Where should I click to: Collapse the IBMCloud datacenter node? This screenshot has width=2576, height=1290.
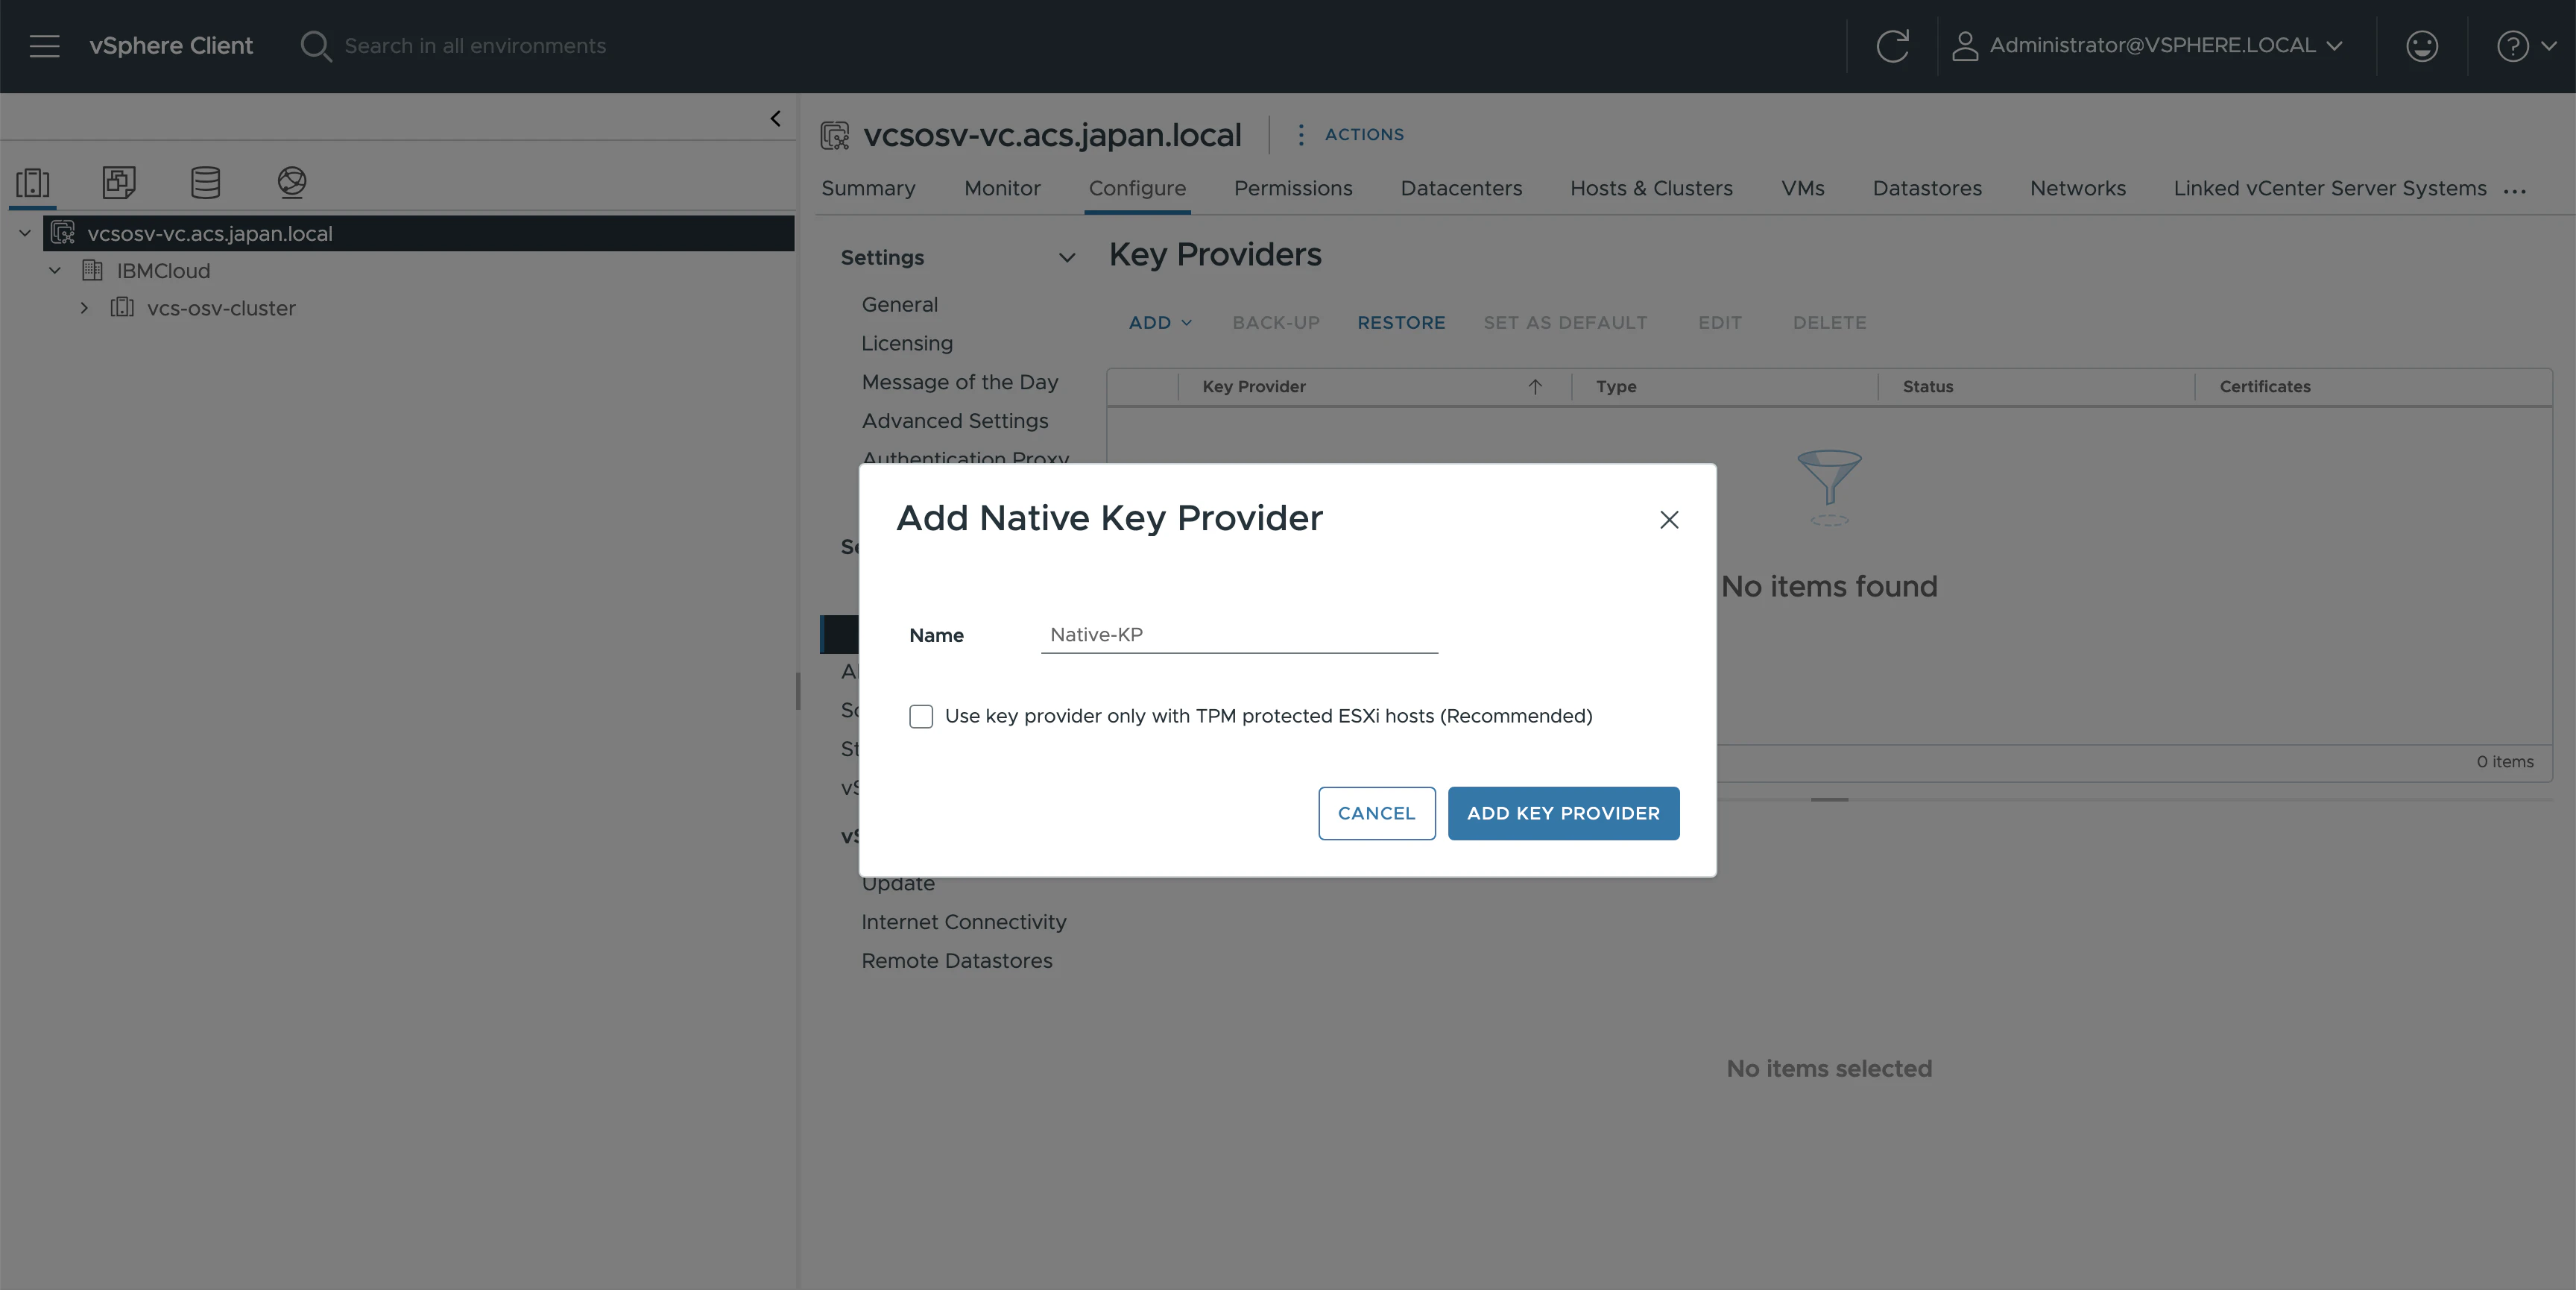click(x=55, y=270)
